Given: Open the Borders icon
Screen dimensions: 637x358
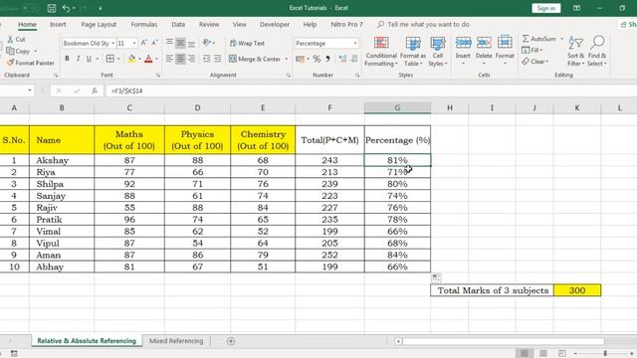Looking at the screenshot, I should [110, 59].
